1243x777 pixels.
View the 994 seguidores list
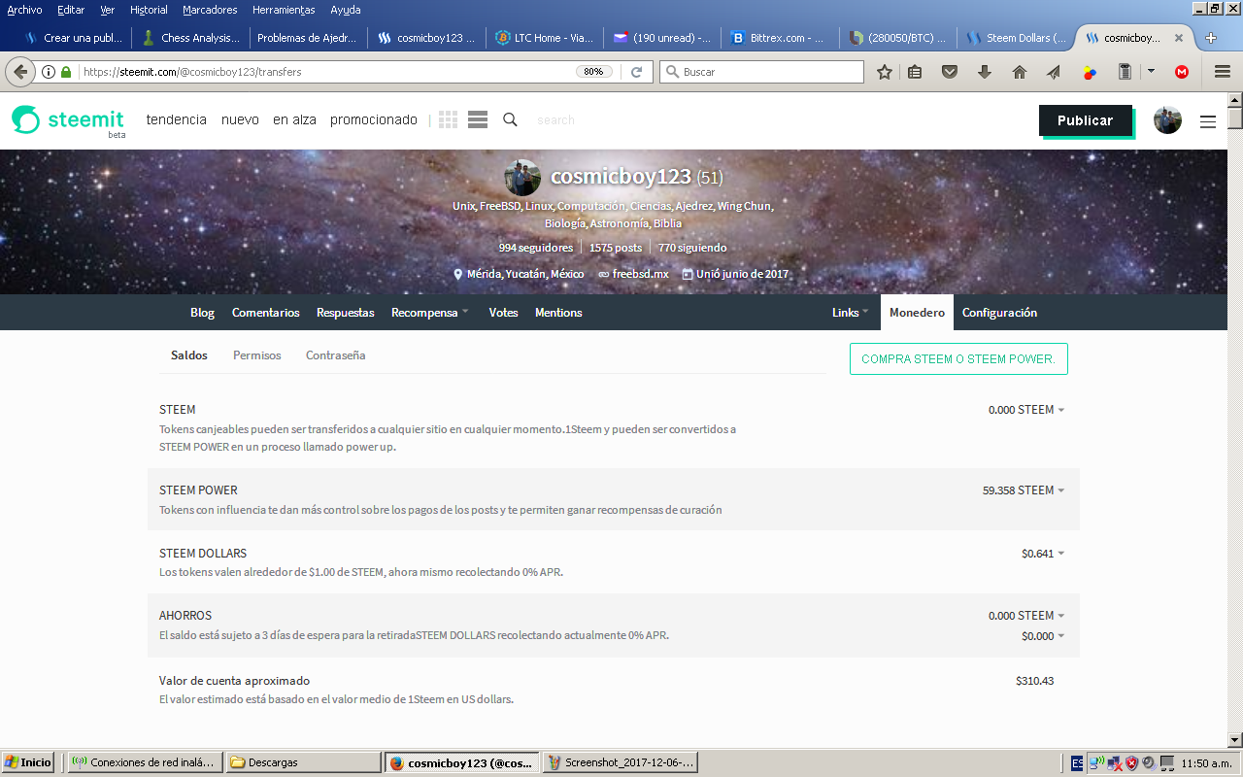(x=535, y=248)
